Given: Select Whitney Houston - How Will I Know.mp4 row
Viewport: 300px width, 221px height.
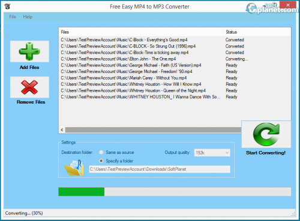Looking at the screenshot, I should coord(175,84).
